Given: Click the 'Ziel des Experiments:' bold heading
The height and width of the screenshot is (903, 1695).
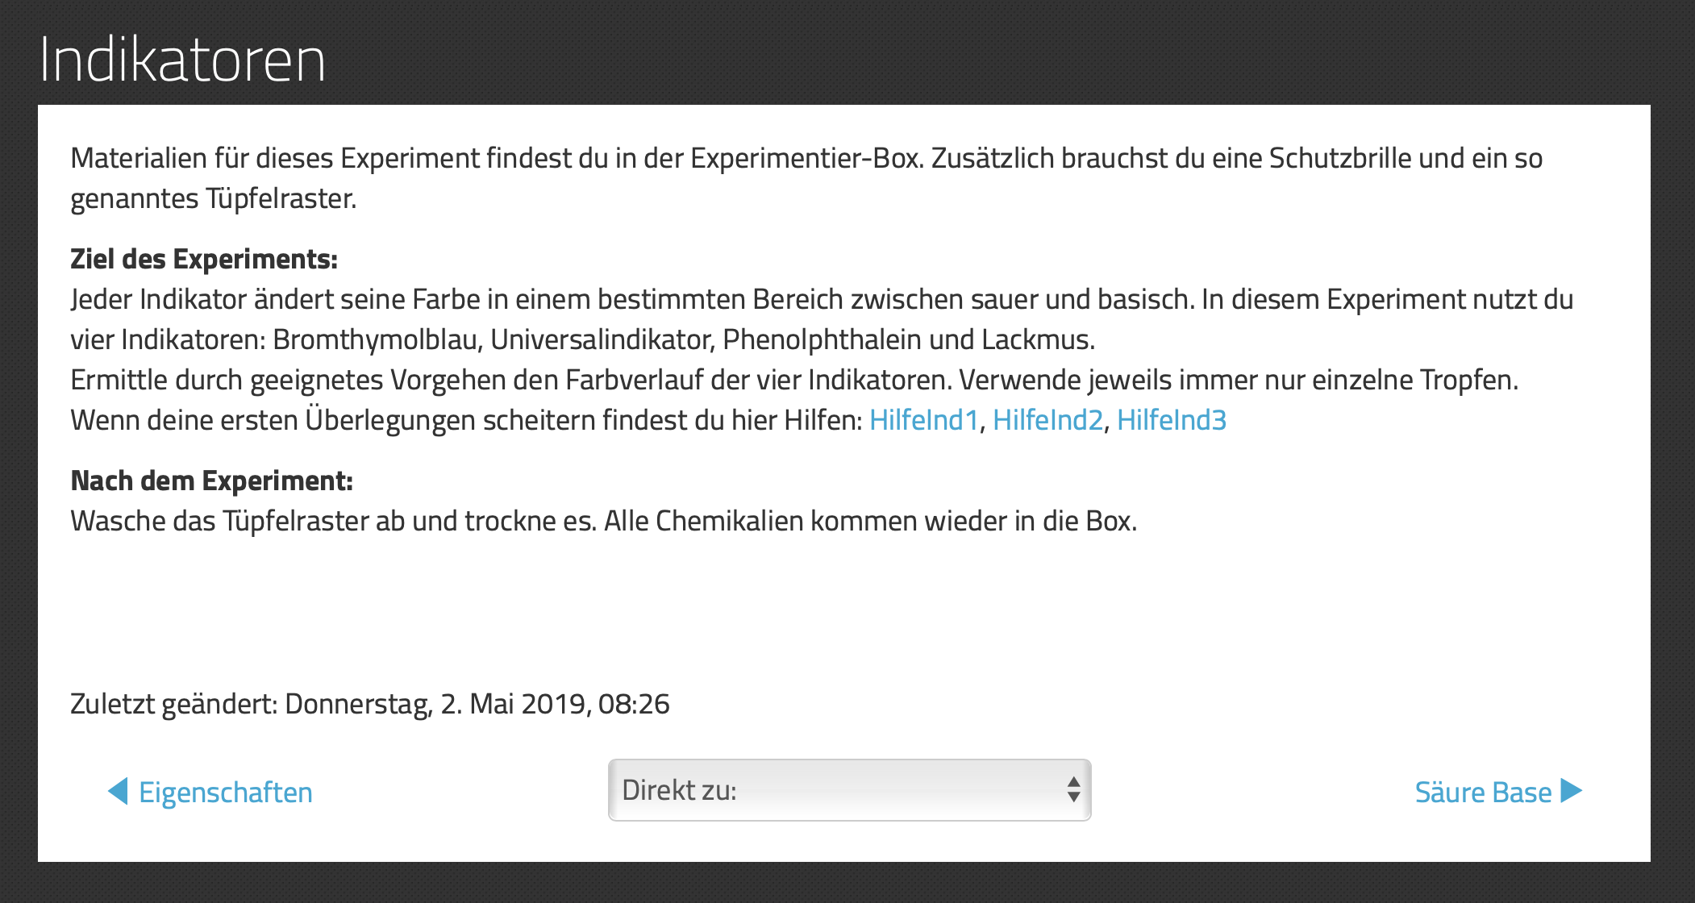Looking at the screenshot, I should (204, 259).
